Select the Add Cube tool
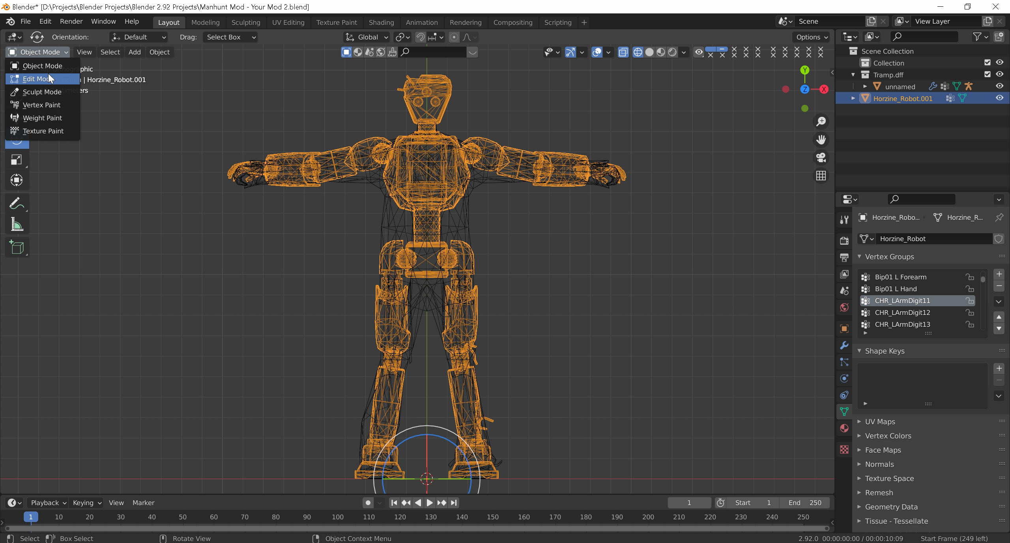 (16, 247)
